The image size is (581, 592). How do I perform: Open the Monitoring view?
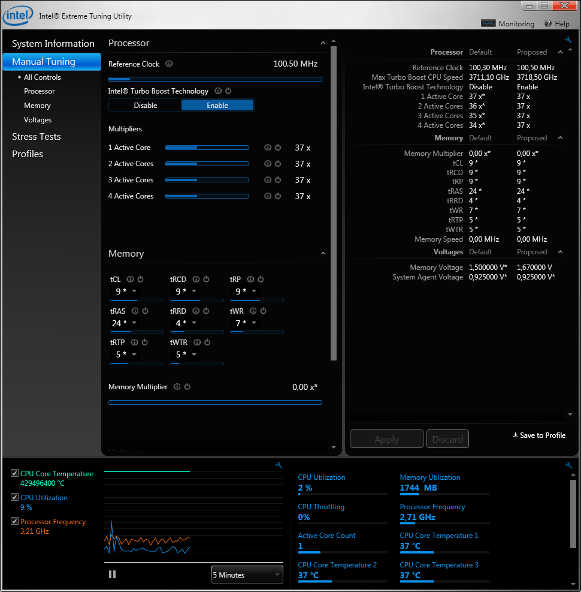[508, 23]
